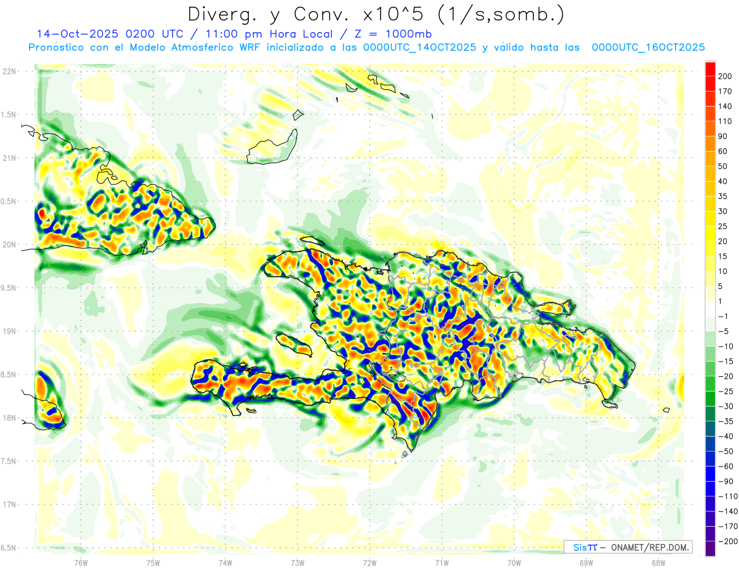
Task: Click the '60' colorbar value
Action: pyautogui.click(x=723, y=151)
